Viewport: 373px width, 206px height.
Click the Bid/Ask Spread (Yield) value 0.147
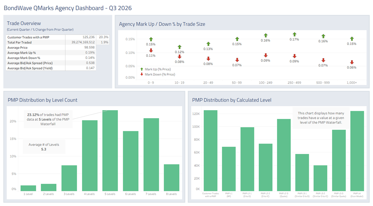[x=91, y=68]
